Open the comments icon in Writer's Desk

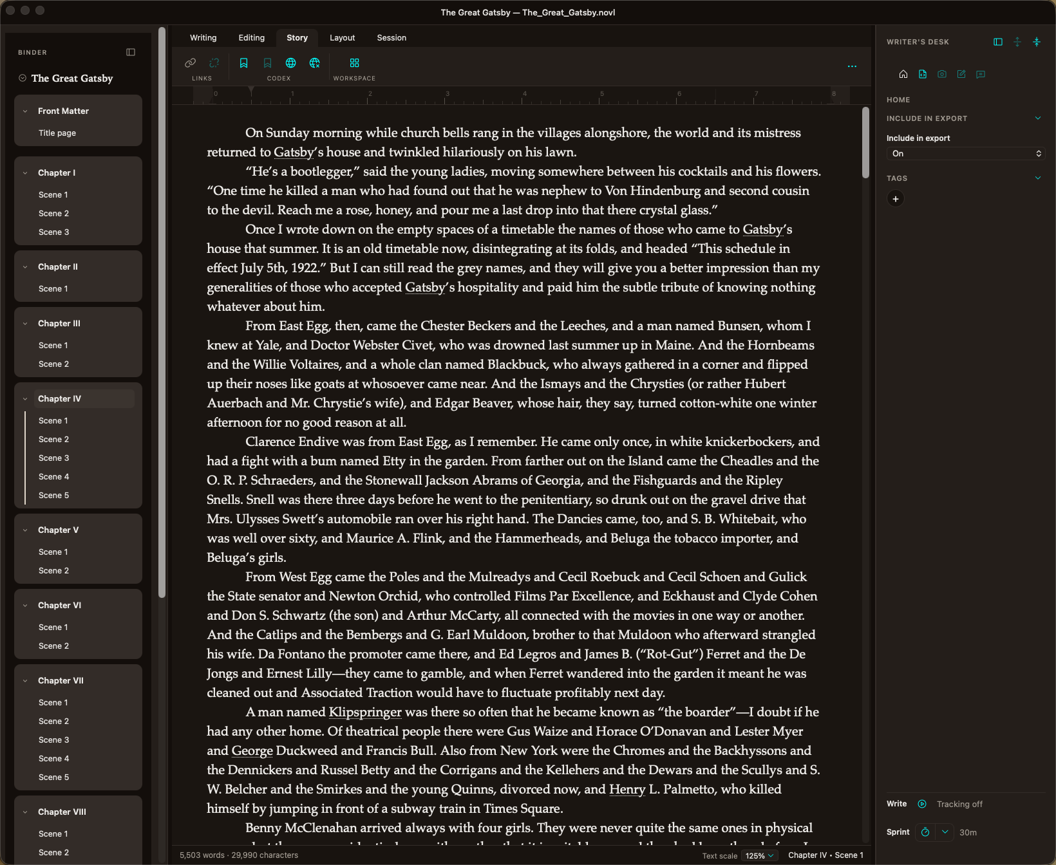[981, 74]
